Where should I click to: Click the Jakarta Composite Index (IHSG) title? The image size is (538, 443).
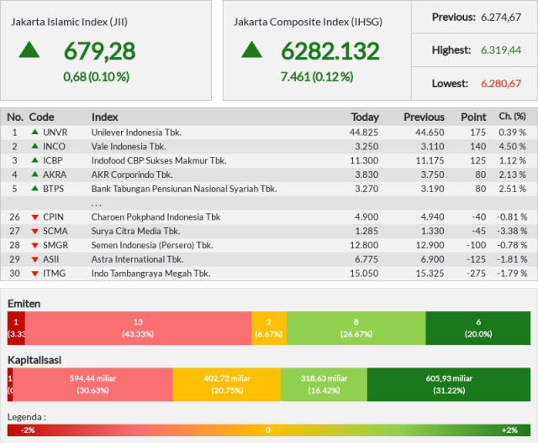click(x=308, y=22)
